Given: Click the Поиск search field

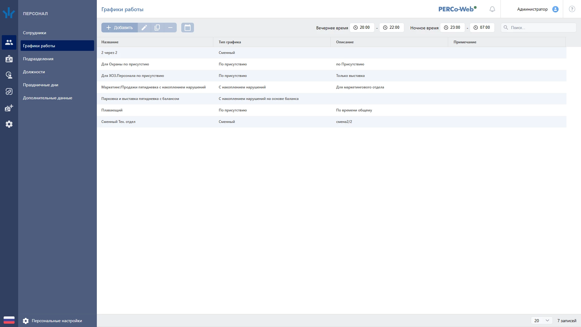Looking at the screenshot, I should (x=539, y=28).
